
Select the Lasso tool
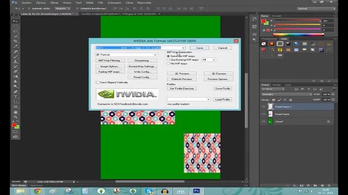click(x=15, y=31)
